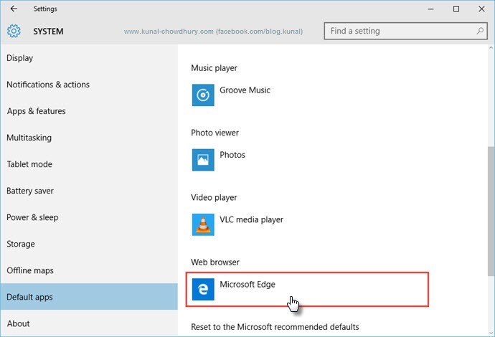This screenshot has width=495, height=337.
Task: Click the SYSTEM title text
Action: coord(48,32)
